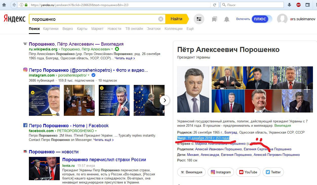Clear the Yandex search query with X

[x=161, y=19]
